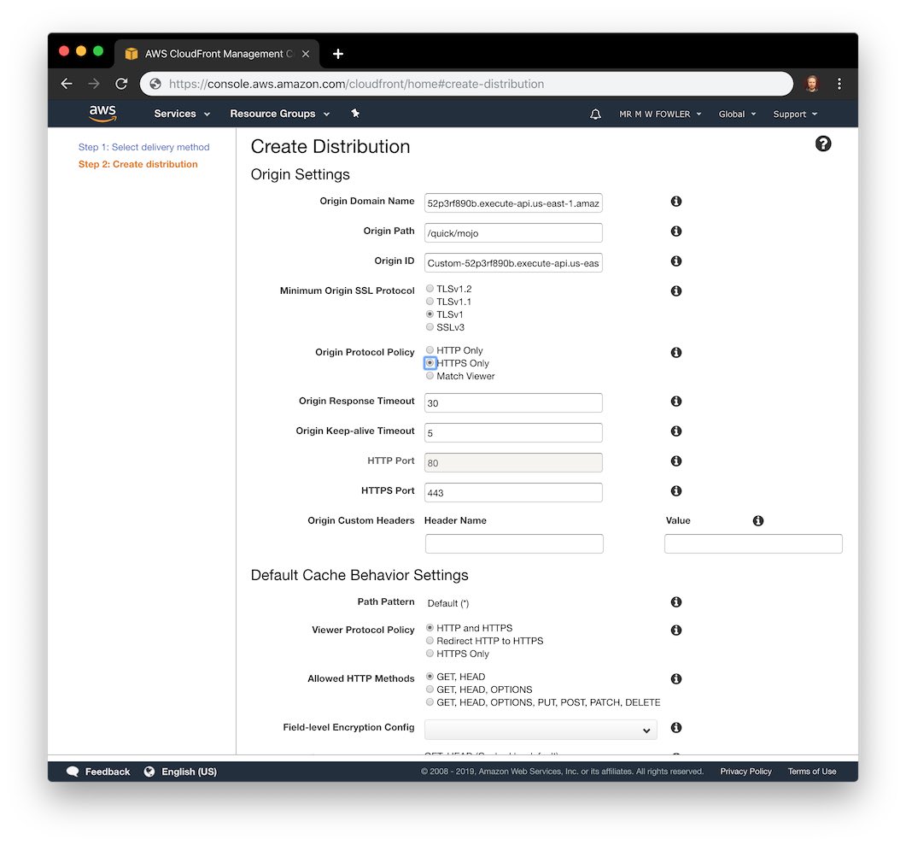
Task: Open the Resource Groups dropdown
Action: 280,114
